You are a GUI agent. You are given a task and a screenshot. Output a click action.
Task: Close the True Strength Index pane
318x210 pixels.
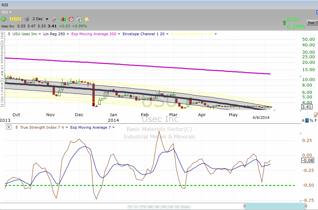9,127
